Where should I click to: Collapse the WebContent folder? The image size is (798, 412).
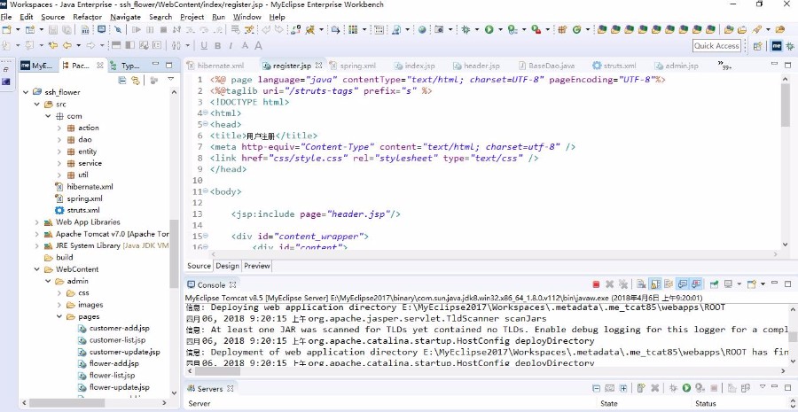tap(36, 269)
